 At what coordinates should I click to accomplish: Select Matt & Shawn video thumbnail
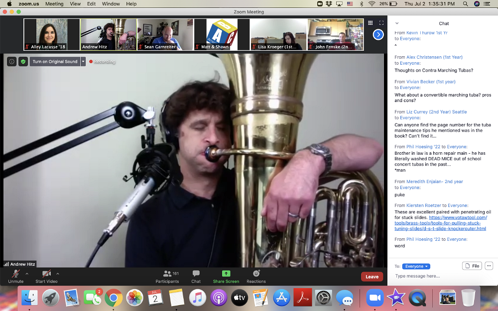coord(222,34)
